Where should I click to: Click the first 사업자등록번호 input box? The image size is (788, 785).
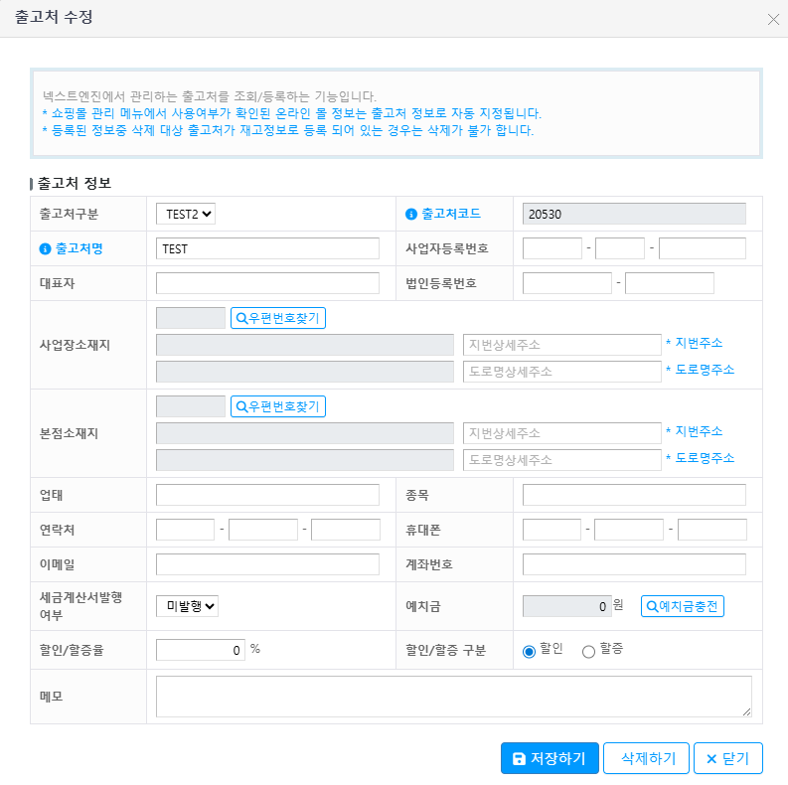coord(552,248)
